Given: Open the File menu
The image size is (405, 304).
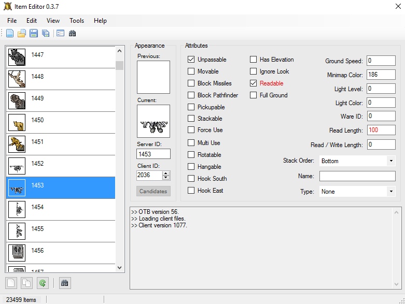Looking at the screenshot, I should [12, 21].
